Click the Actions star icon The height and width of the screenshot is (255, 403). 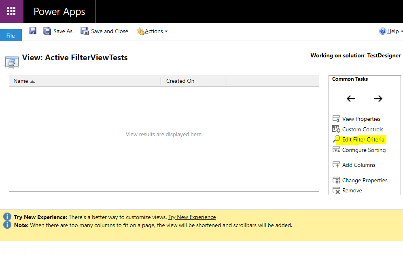[140, 32]
